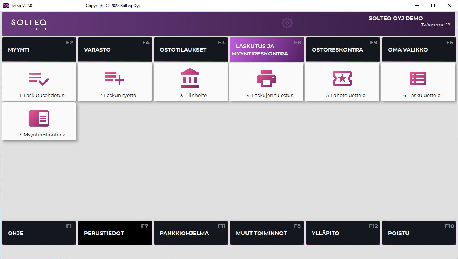Viewport: 458px width, 259px height.
Task: Select the Laskuluettelo list icon
Action: (418, 78)
